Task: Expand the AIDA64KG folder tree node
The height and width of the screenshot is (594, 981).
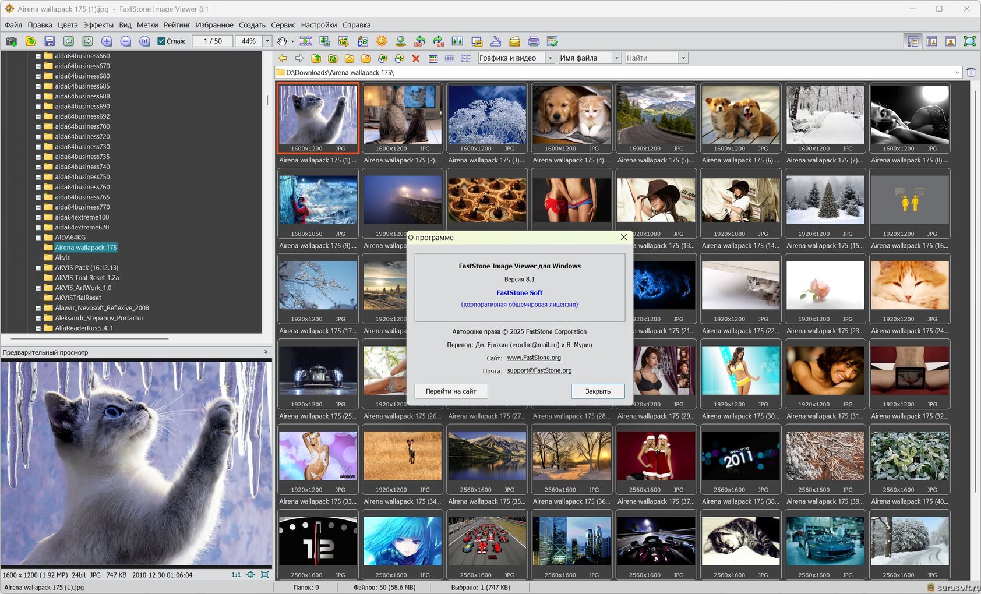Action: 38,238
